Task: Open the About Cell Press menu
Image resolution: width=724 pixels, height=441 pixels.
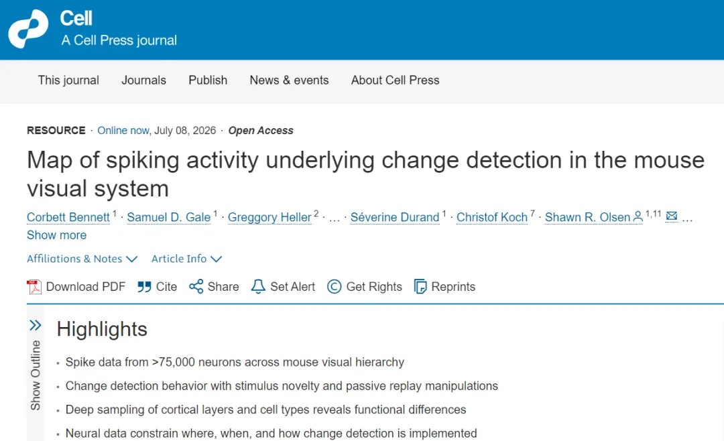Action: (396, 80)
